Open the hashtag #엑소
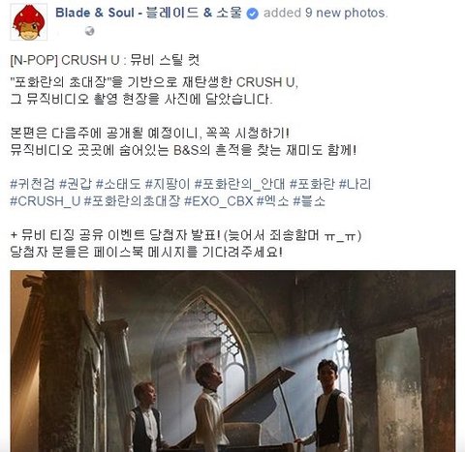The width and height of the screenshot is (465, 452). click(x=272, y=201)
